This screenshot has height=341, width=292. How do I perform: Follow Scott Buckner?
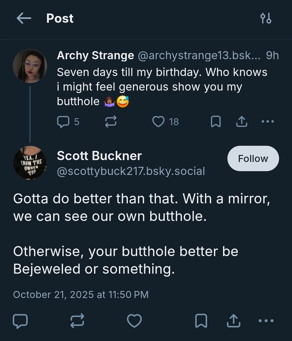coord(253,159)
